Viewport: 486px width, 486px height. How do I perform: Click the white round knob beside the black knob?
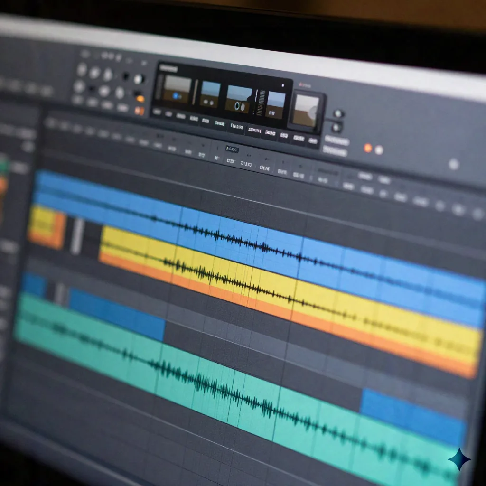[139, 79]
